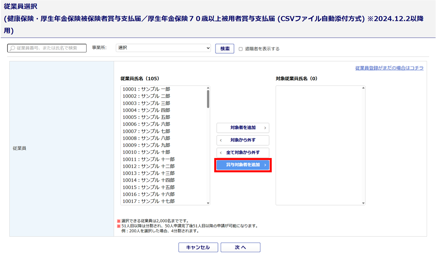
Task: Select 10001：サンプル 一郎 in employee list
Action: coord(163,89)
